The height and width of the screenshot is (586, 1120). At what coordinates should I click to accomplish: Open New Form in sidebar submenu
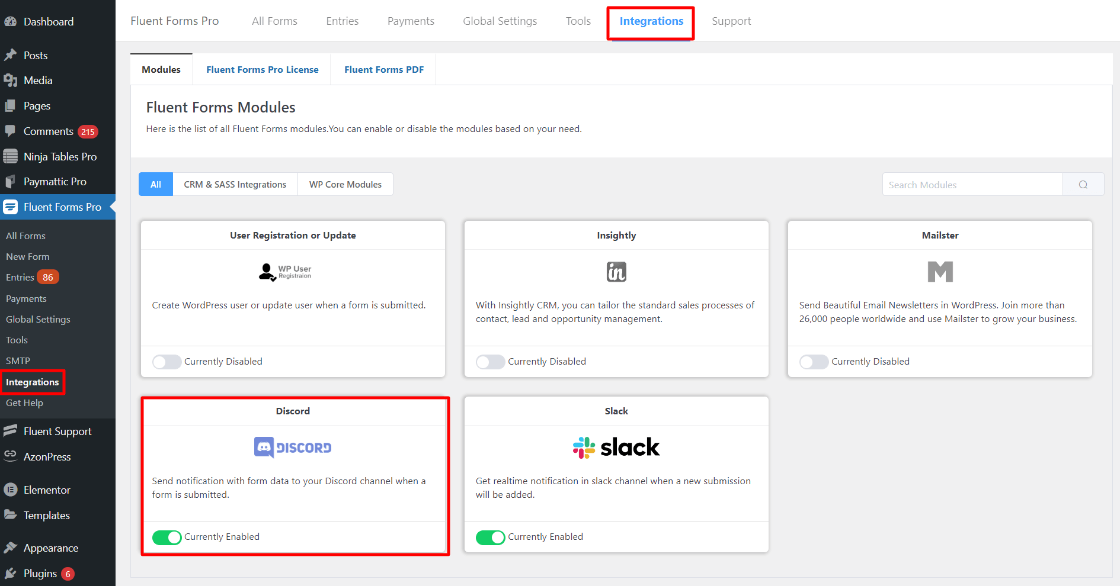click(x=28, y=256)
